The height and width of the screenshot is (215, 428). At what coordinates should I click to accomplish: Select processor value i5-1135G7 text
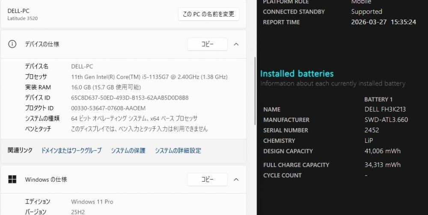149,77
